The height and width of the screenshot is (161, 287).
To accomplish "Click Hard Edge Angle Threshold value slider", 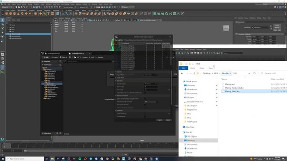I will (151, 102).
